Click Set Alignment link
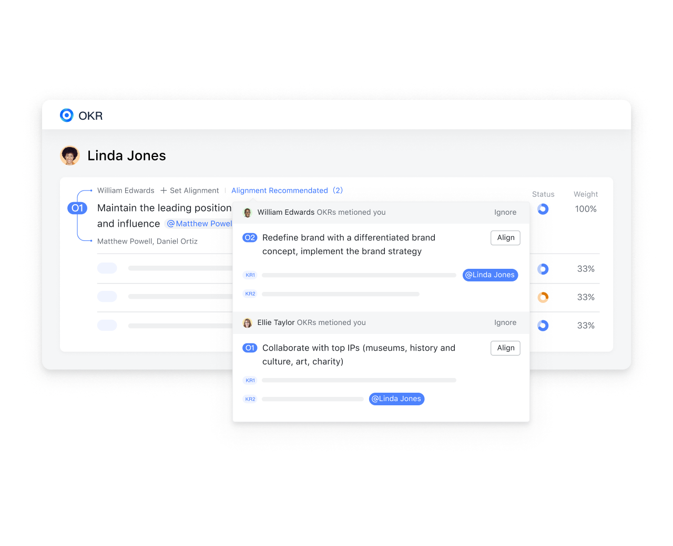 point(194,191)
